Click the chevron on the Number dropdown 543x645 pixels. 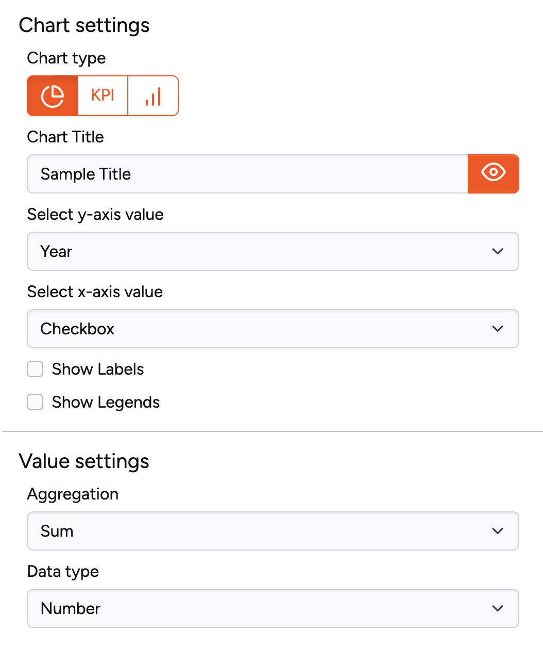pos(498,608)
